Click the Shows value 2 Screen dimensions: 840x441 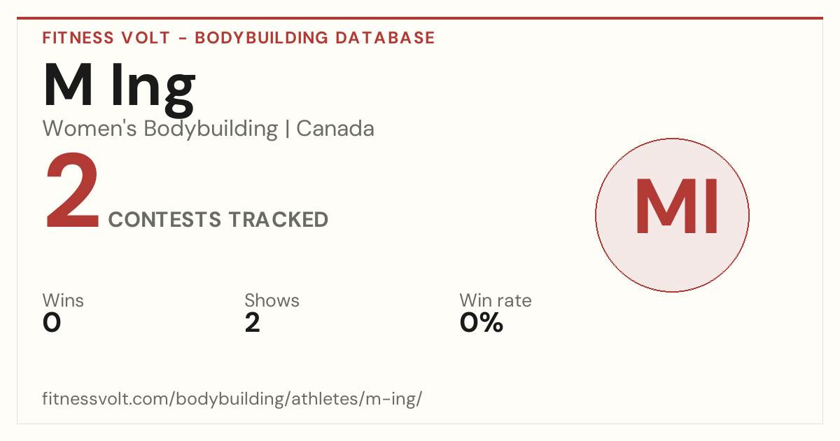click(252, 323)
